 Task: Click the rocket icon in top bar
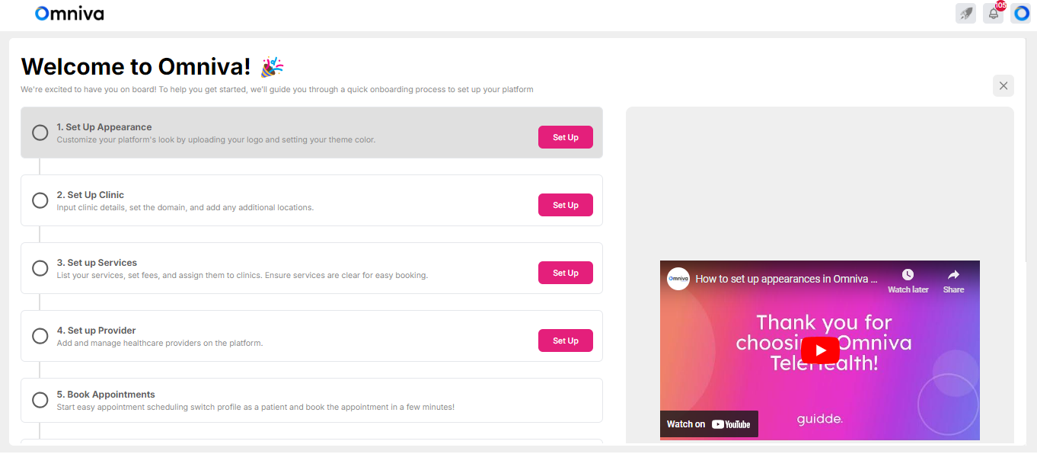[x=965, y=14]
